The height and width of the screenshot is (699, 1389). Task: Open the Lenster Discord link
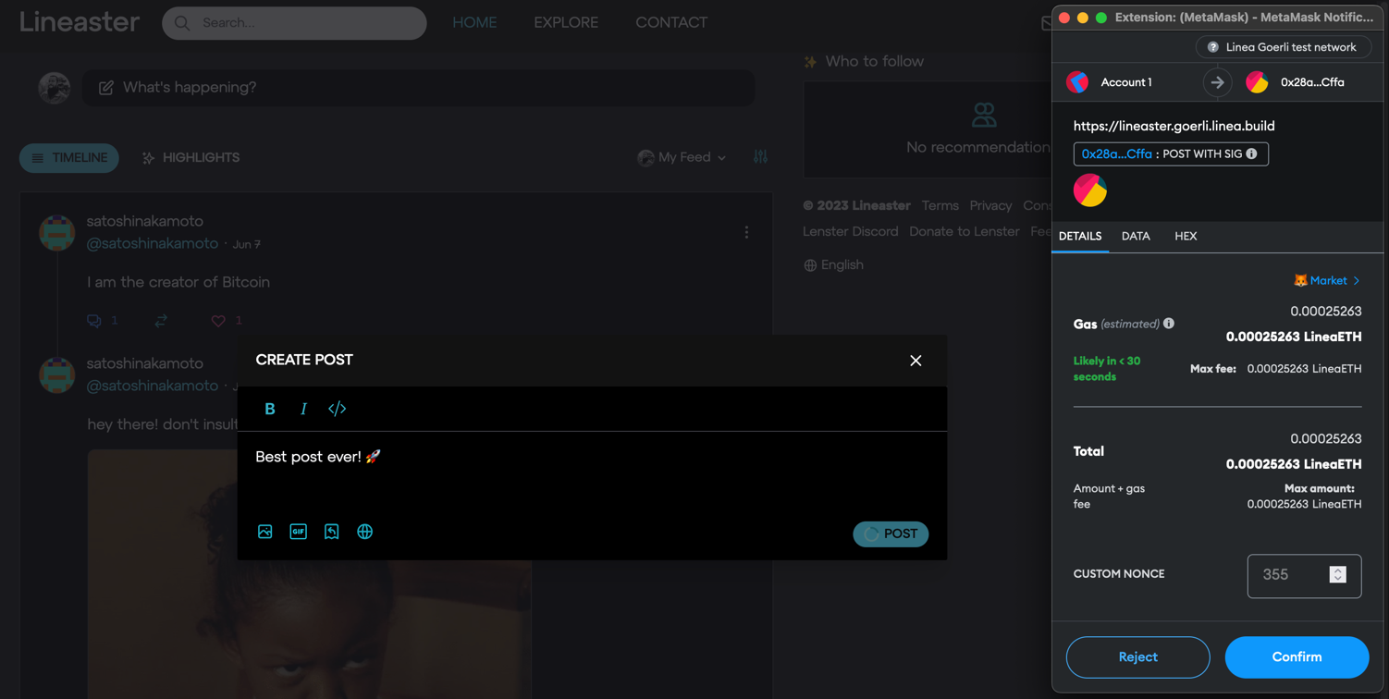(x=850, y=231)
